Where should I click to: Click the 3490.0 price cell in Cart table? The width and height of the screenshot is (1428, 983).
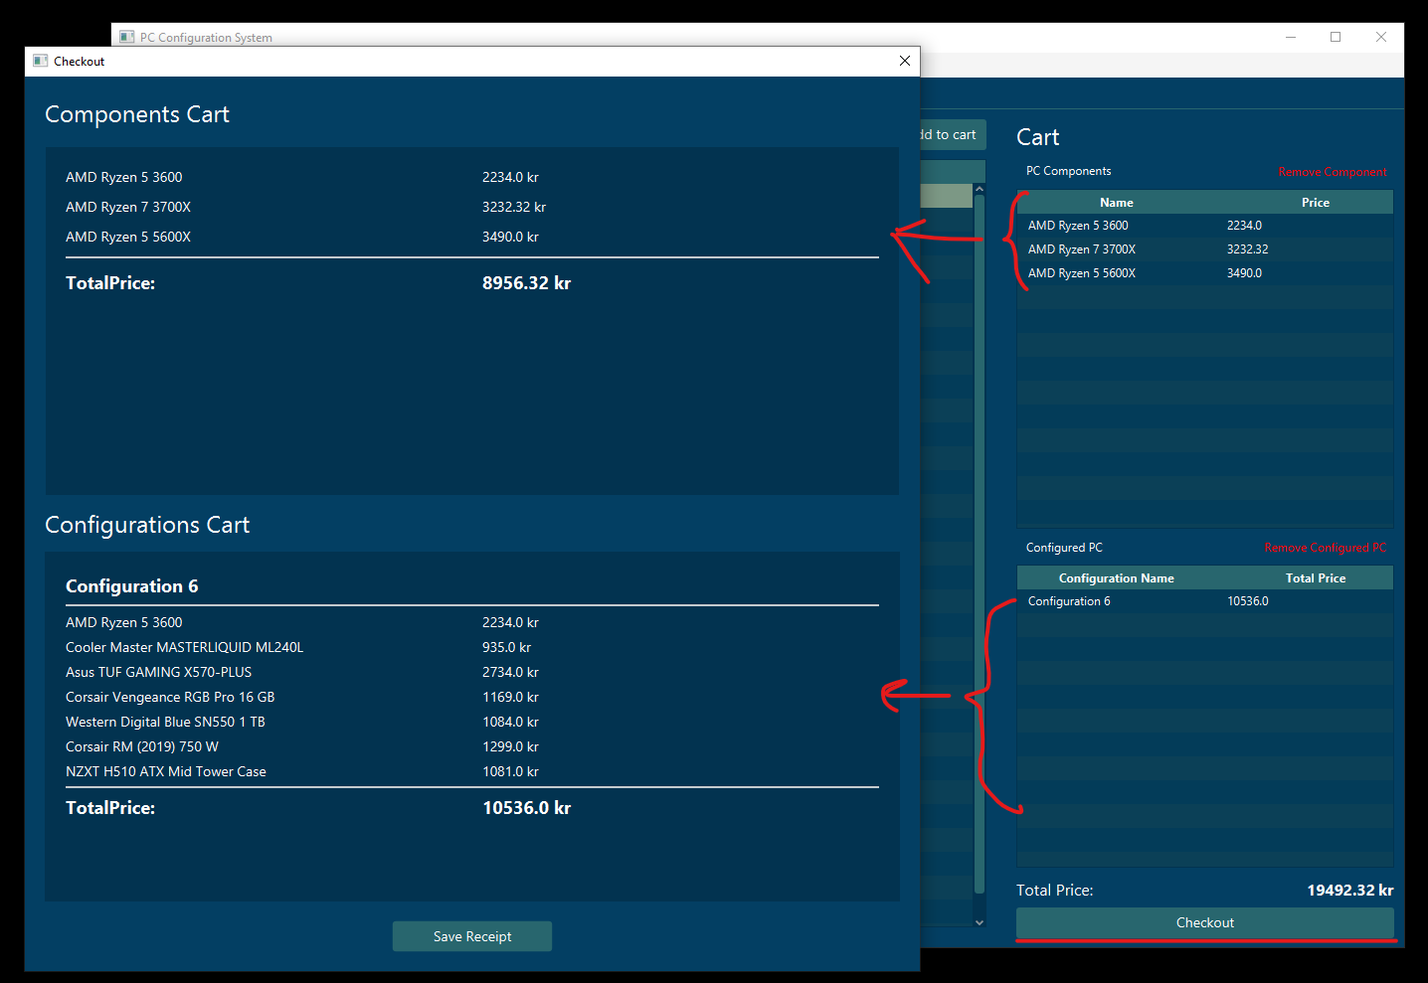tap(1244, 273)
